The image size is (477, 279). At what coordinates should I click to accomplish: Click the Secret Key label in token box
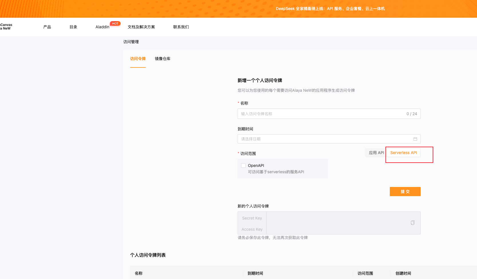click(252, 218)
